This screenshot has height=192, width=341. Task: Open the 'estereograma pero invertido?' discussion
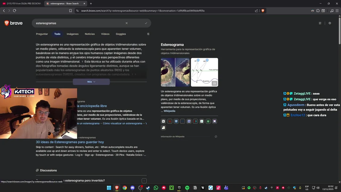point(85,181)
